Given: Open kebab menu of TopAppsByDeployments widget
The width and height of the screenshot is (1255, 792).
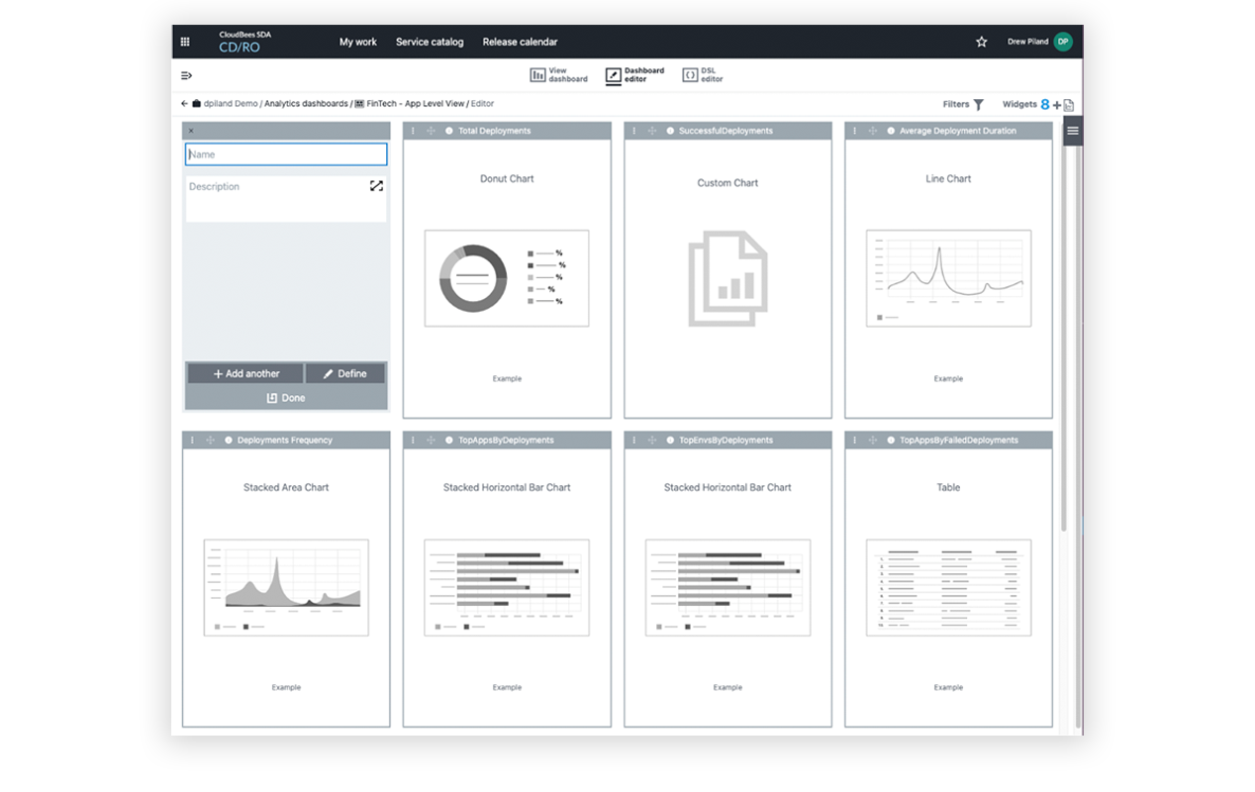Looking at the screenshot, I should pyautogui.click(x=413, y=440).
